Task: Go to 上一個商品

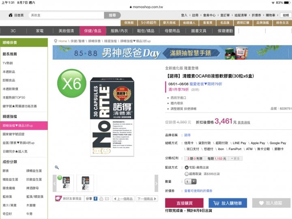Action: 123,199
